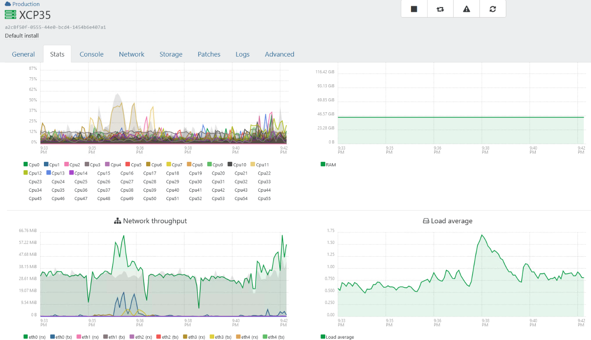This screenshot has width=591, height=340.
Task: Click the purple Cpu14 color swatch
Action: pos(71,173)
